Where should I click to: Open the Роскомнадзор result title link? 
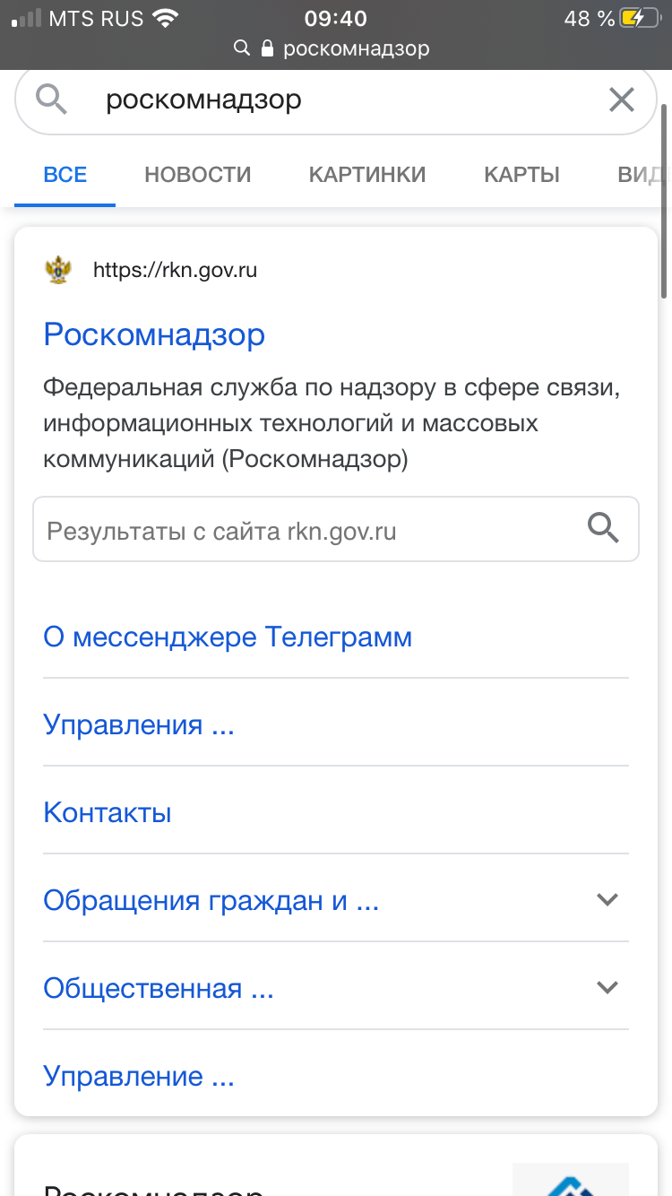(154, 334)
